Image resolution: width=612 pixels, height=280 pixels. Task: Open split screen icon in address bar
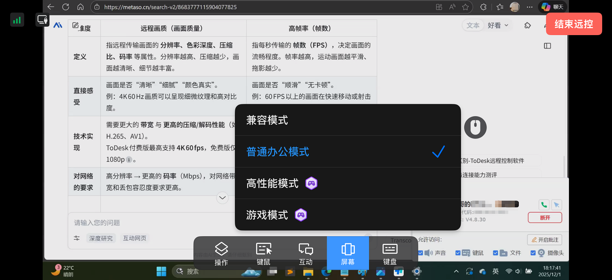439,7
